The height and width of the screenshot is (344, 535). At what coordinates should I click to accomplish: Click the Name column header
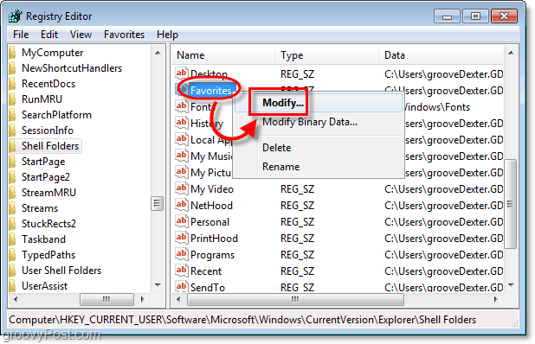[224, 55]
